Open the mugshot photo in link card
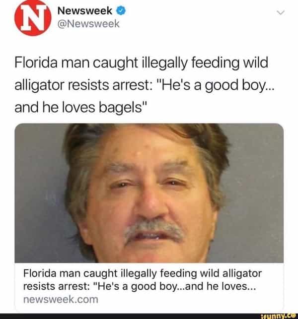This screenshot has height=319, width=298. (x=149, y=193)
